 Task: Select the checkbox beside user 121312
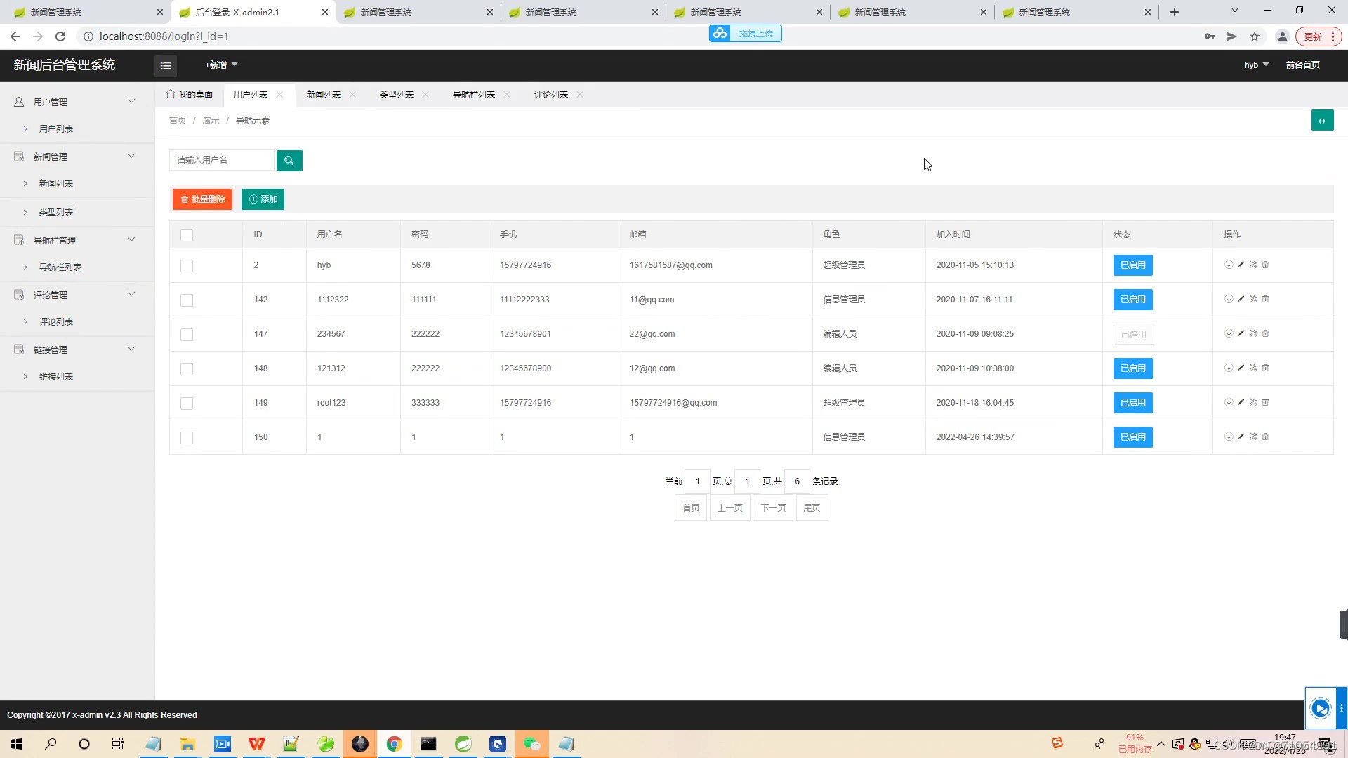186,368
